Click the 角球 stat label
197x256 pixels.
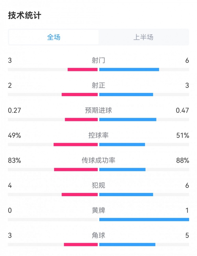[x=98, y=235]
